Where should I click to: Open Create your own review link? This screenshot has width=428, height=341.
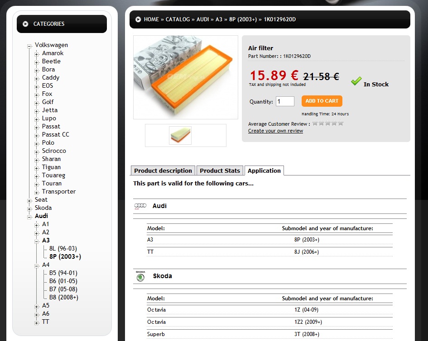point(275,131)
